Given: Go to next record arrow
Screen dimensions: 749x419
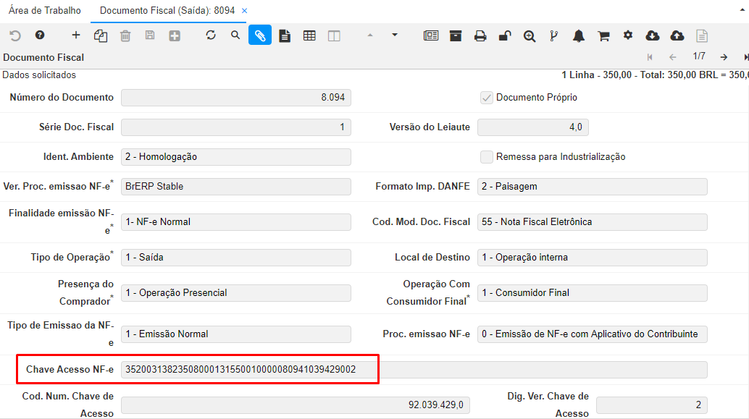Looking at the screenshot, I should [724, 57].
